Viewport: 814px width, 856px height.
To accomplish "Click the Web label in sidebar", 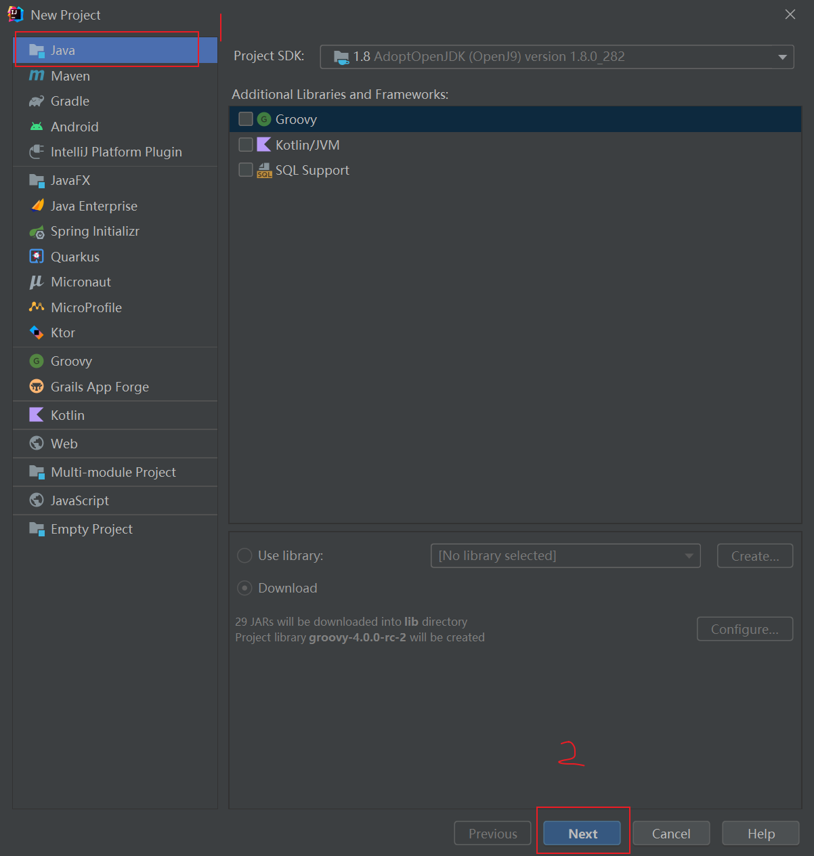I will pyautogui.click(x=64, y=444).
